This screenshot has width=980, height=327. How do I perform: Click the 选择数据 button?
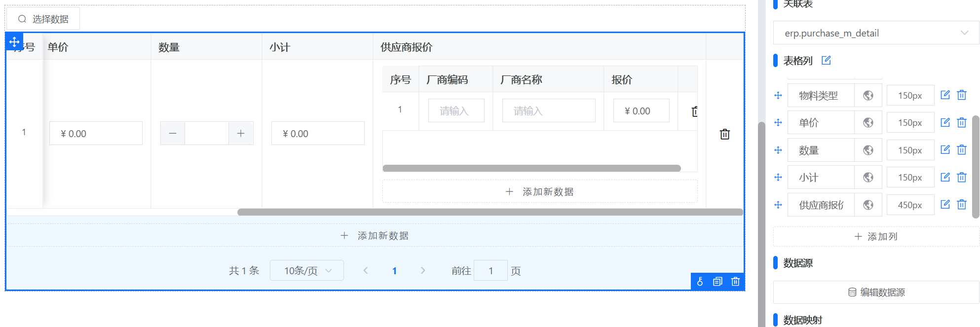(43, 19)
